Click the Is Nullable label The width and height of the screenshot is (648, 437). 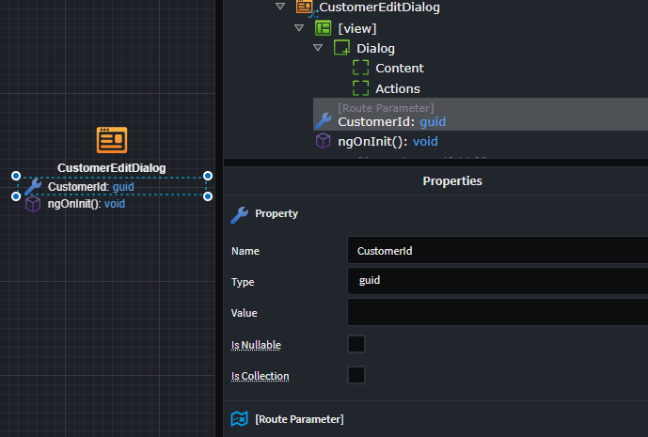tap(256, 345)
